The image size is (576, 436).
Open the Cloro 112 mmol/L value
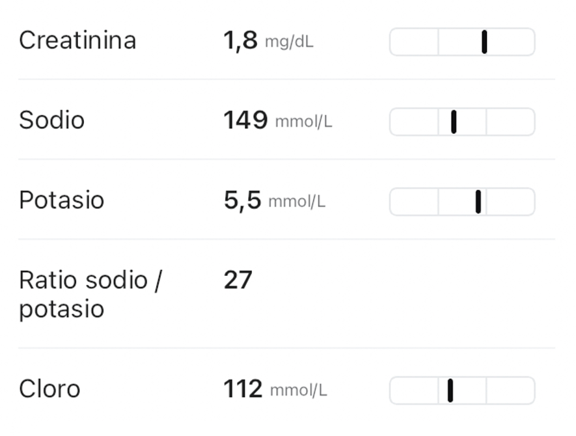point(275,389)
